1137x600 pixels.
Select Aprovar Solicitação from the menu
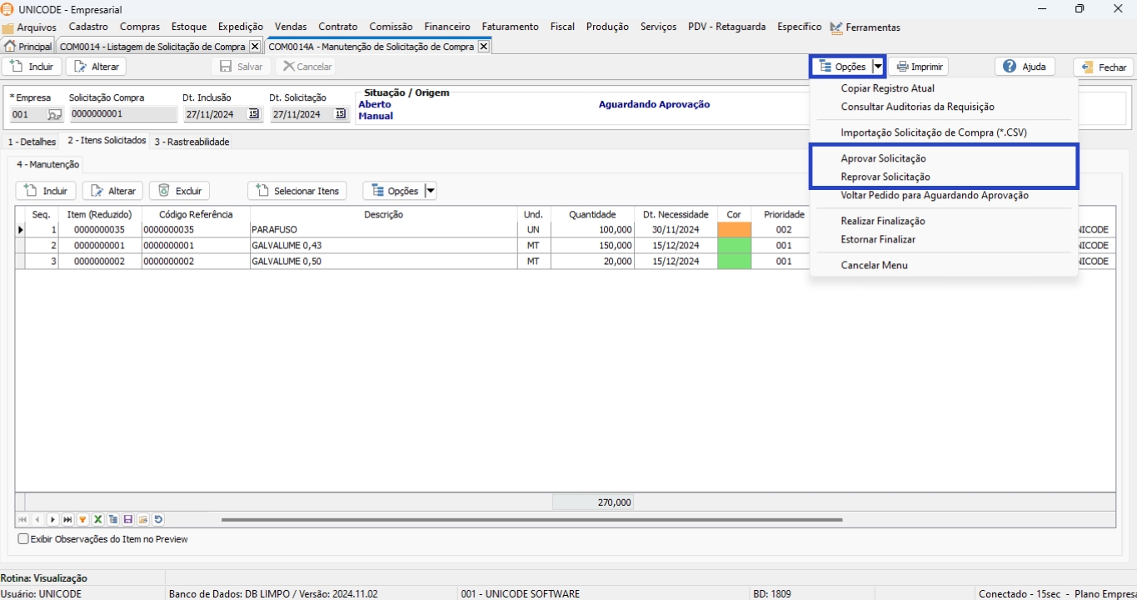883,158
